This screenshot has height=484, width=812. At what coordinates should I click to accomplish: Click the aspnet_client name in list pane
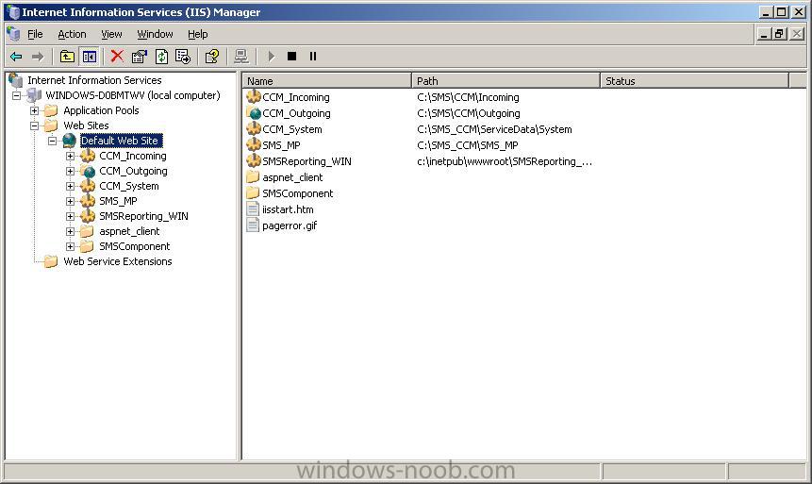pyautogui.click(x=292, y=177)
